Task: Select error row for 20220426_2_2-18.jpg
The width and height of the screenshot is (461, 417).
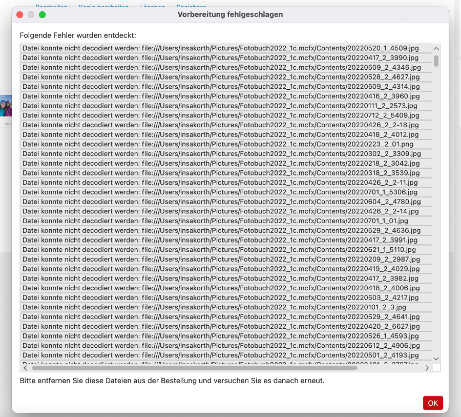Action: tap(226, 125)
